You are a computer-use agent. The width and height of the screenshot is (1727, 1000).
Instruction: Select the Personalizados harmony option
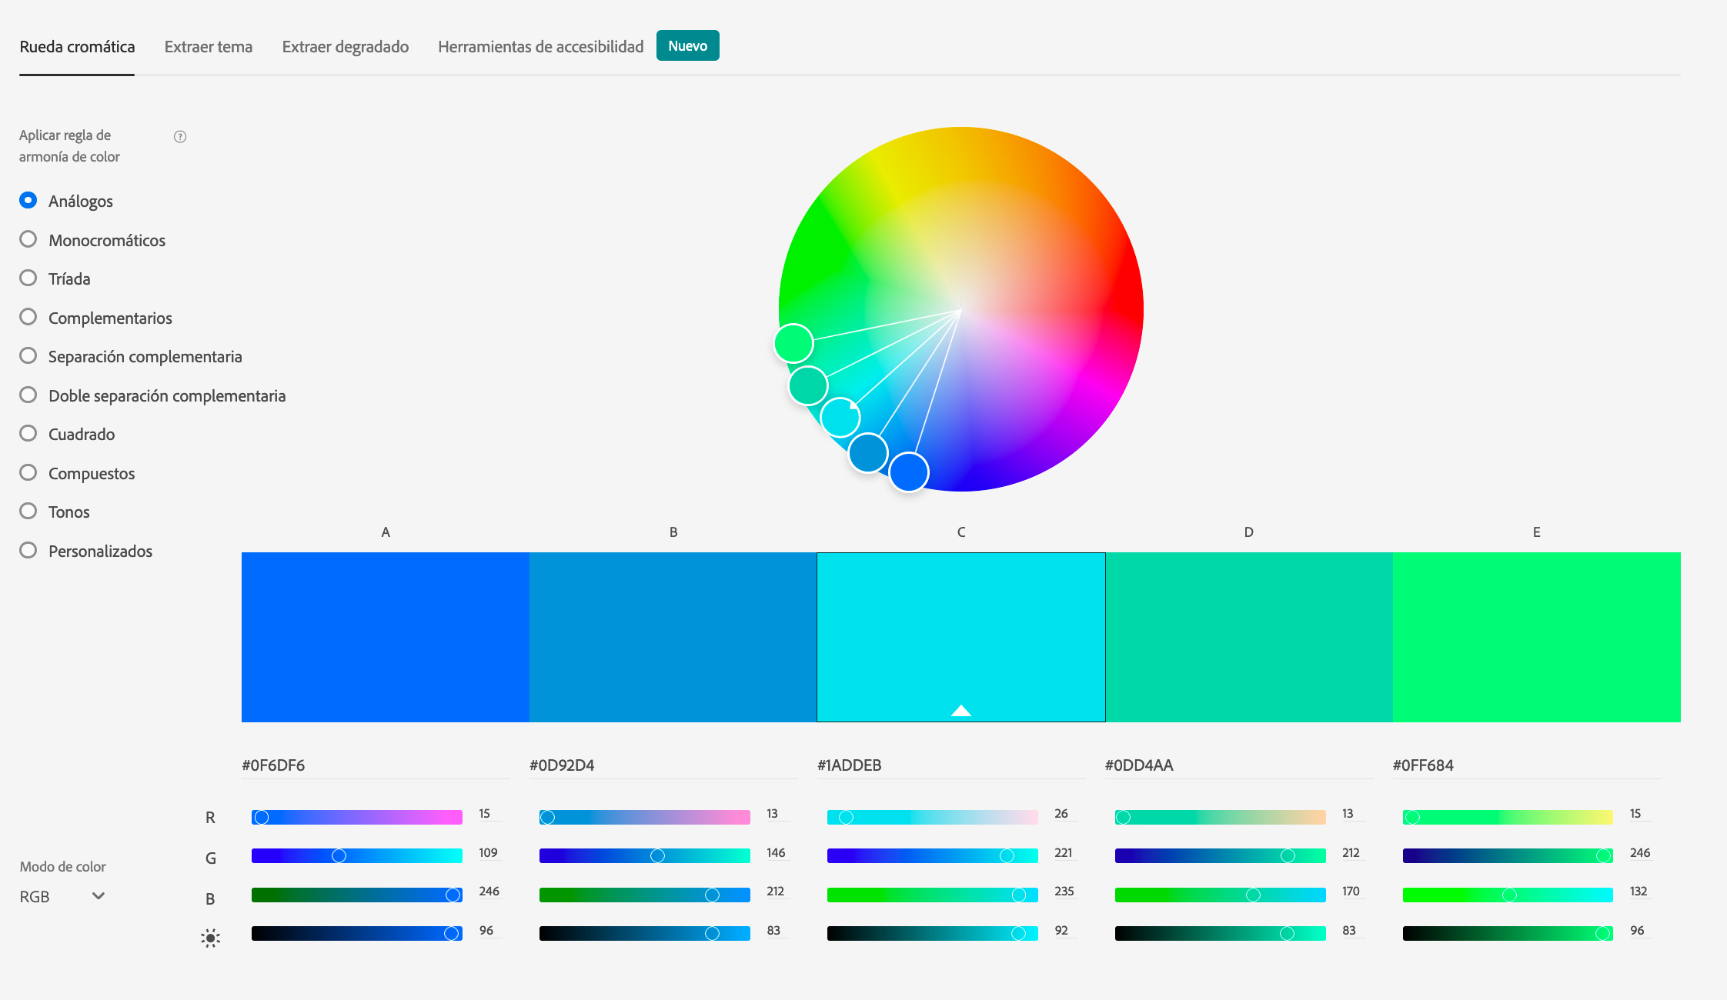tap(85, 551)
